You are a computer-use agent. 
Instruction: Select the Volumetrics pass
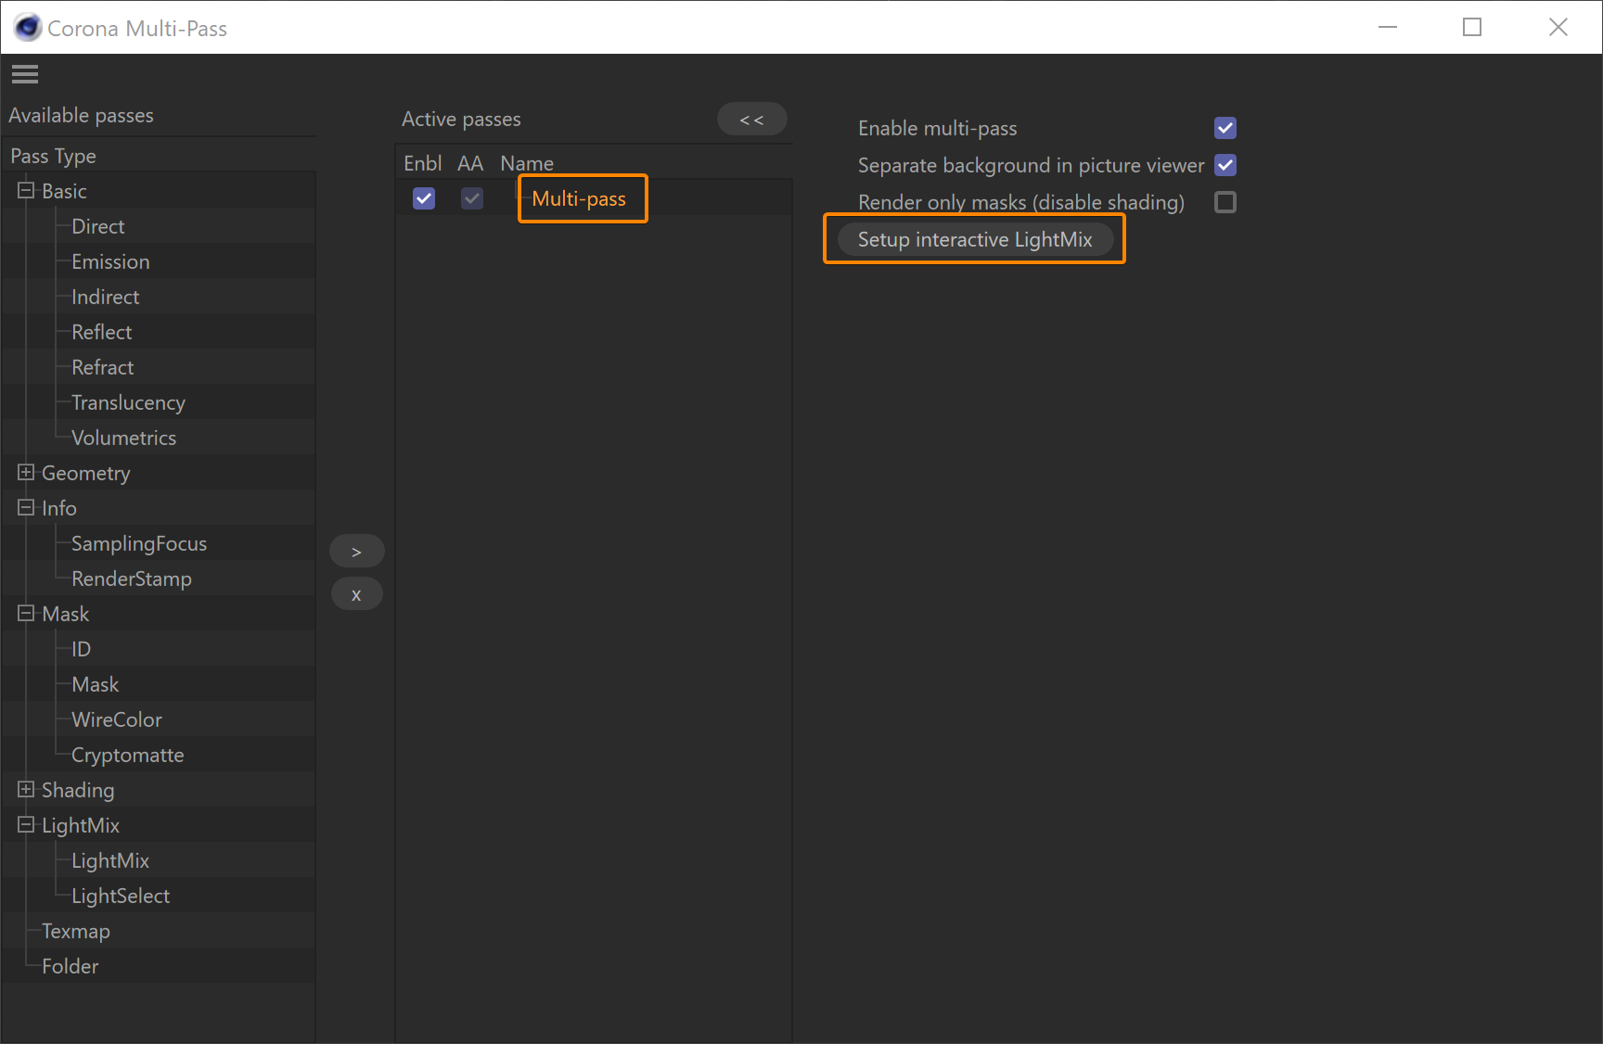tap(123, 438)
